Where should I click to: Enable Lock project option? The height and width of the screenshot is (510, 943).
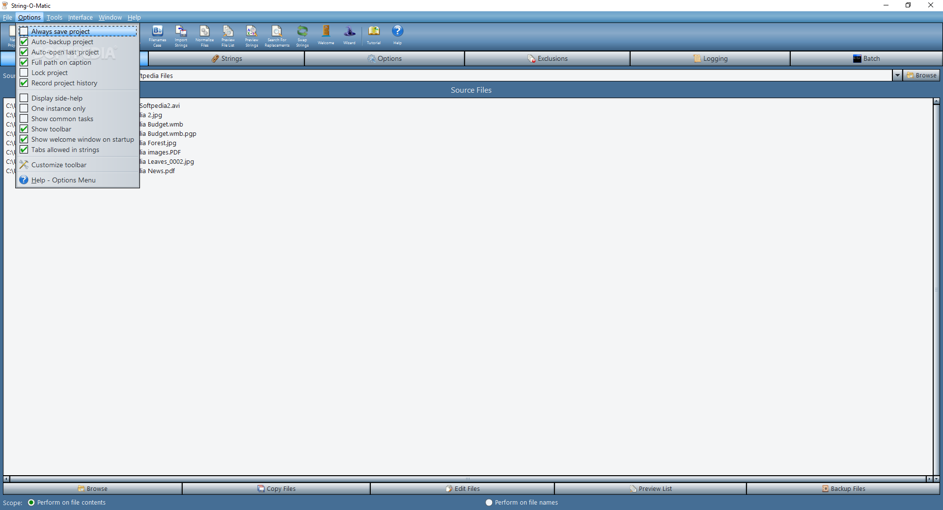tap(24, 73)
